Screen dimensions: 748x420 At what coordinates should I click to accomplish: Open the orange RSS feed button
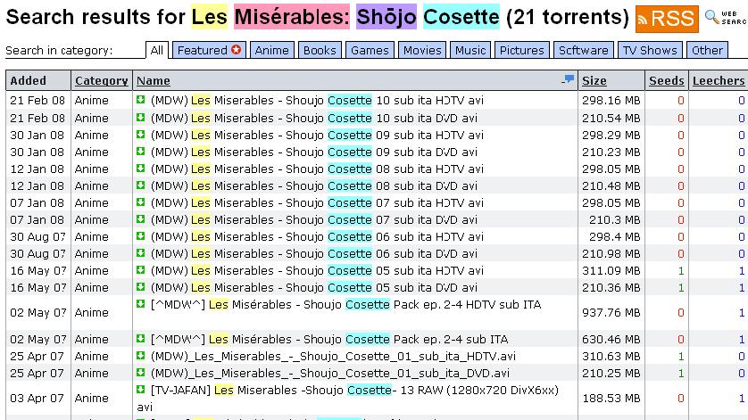click(x=667, y=19)
